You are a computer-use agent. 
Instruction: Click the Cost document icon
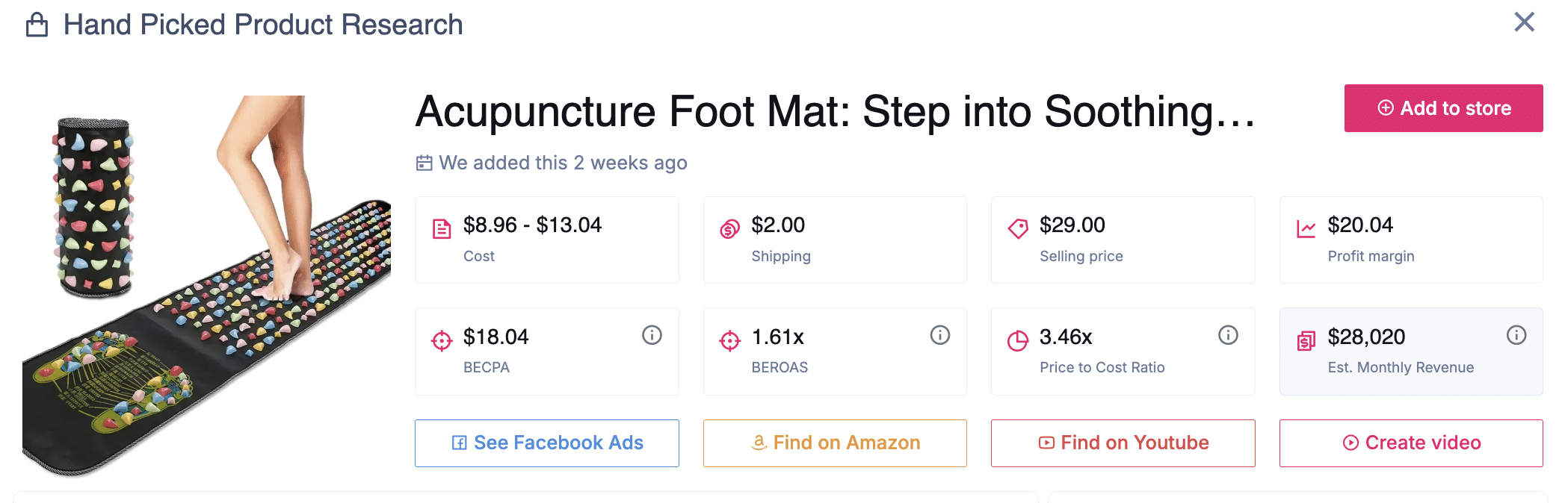point(442,228)
